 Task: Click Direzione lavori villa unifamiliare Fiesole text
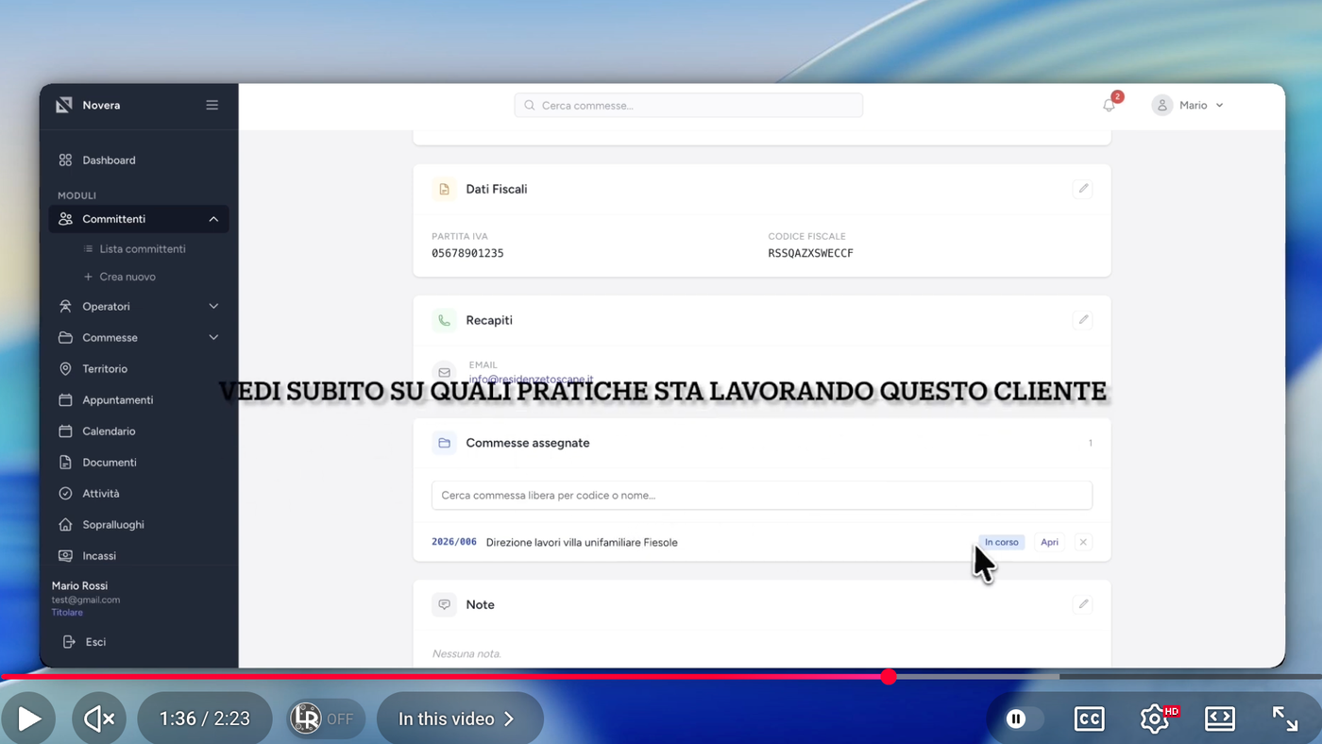click(582, 542)
